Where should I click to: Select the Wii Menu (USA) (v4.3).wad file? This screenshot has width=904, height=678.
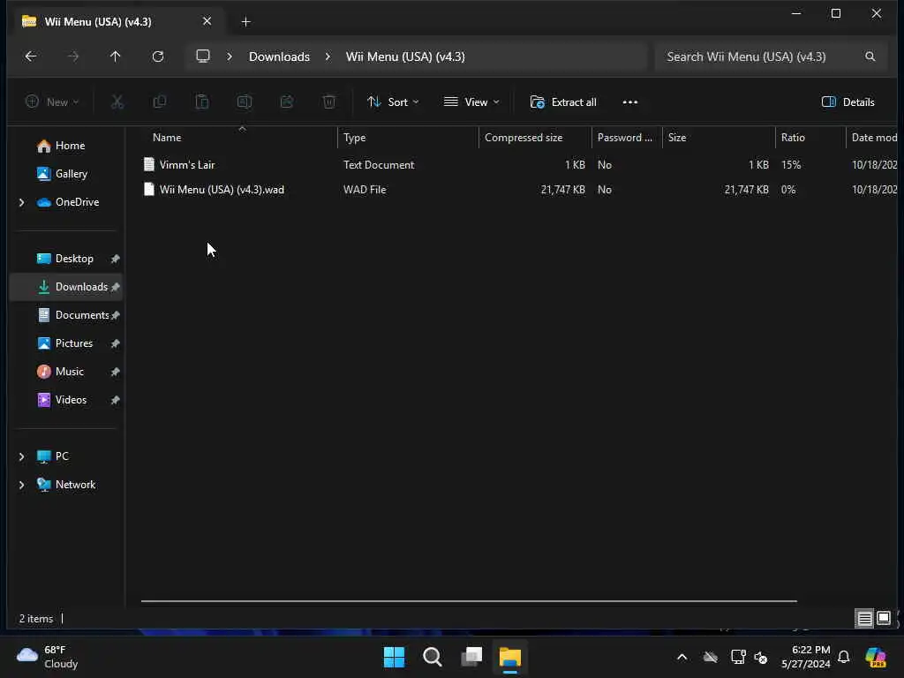(222, 190)
